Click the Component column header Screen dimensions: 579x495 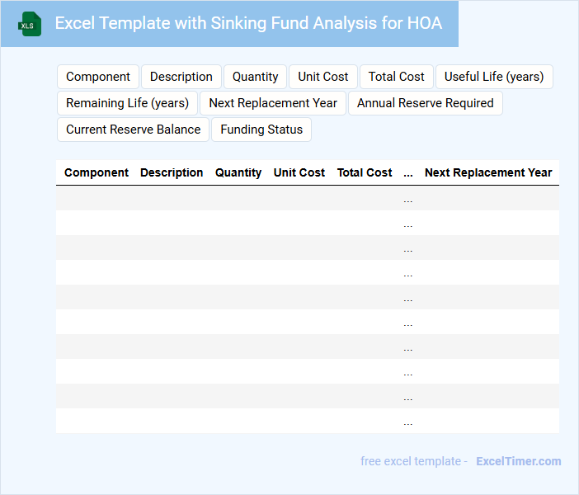[x=96, y=172]
